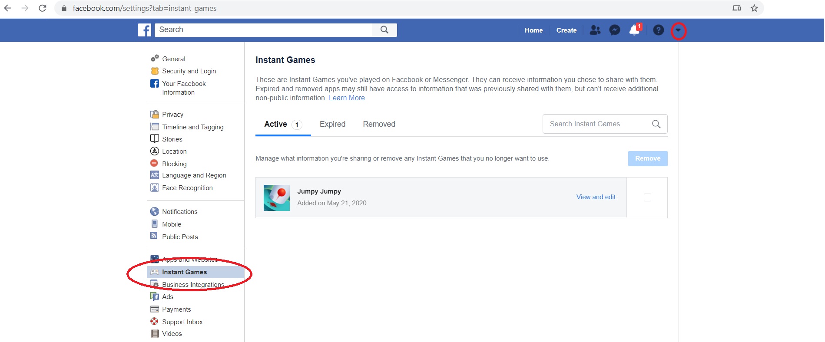825x342 pixels.
Task: Switch to the Removed tab
Action: click(x=379, y=124)
